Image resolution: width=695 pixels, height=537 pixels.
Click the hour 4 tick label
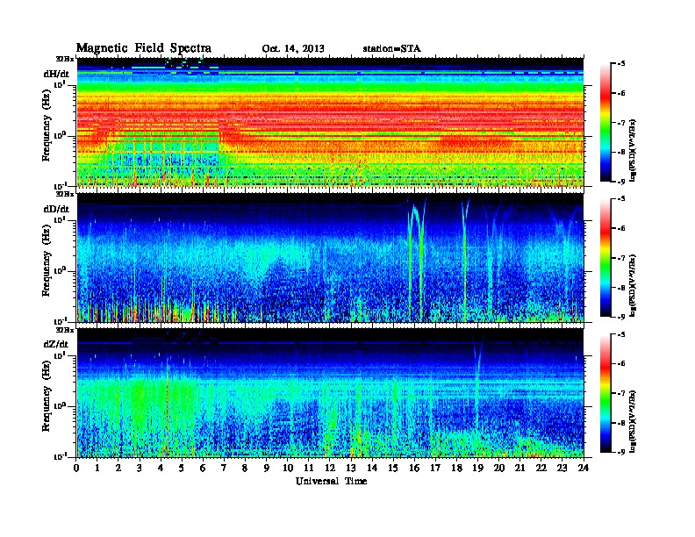point(161,468)
